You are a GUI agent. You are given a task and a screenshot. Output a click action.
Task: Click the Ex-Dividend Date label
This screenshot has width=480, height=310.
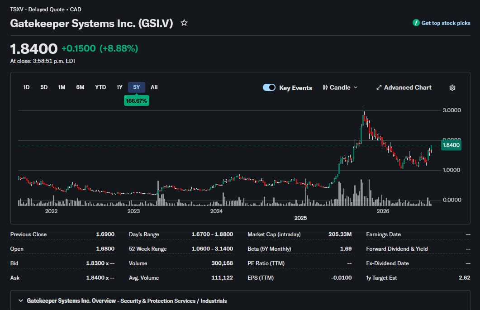click(x=387, y=263)
